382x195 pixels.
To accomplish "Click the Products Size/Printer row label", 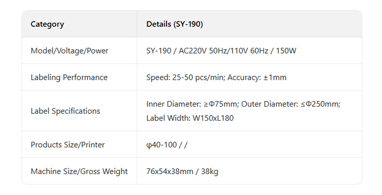I will [68, 145].
